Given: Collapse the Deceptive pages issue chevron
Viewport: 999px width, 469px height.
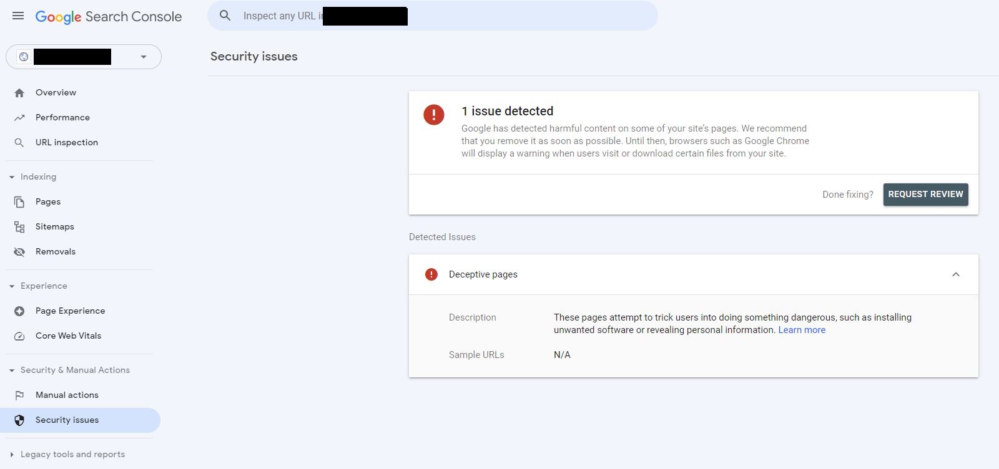Looking at the screenshot, I should tap(956, 274).
